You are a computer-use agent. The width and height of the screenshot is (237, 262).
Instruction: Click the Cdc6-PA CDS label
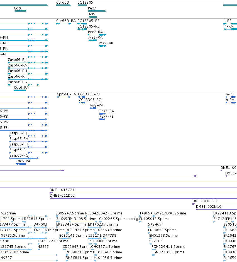[23, 161]
